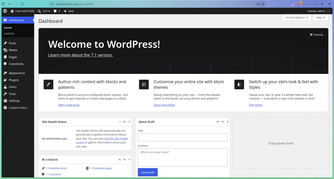Open the visit the Site Health screen link

[116, 139]
